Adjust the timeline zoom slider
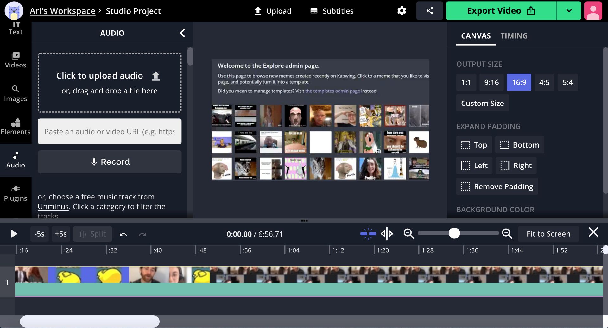 455,233
